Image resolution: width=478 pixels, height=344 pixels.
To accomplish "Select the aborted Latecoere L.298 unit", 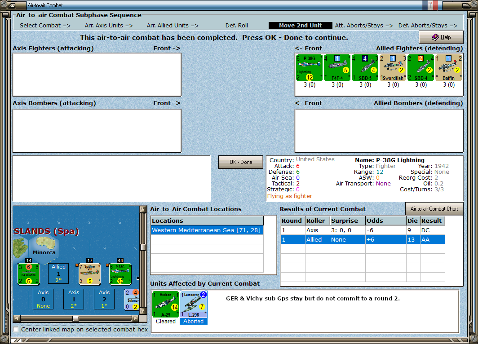I will 194,304.
